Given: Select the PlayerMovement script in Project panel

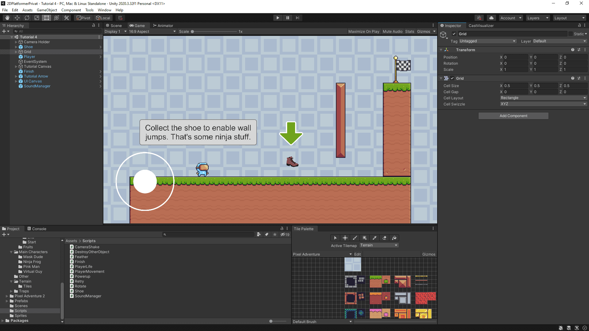Looking at the screenshot, I should [89, 271].
